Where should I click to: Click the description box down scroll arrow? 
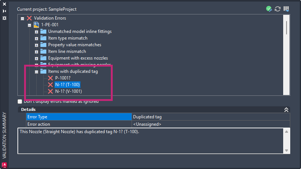(287, 151)
